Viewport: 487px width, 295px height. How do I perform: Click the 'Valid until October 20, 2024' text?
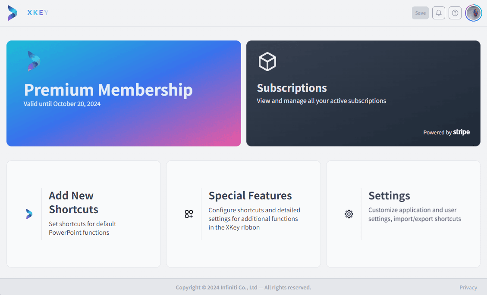(62, 104)
